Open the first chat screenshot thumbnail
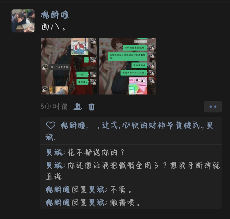230x219 pixels. coord(69,66)
